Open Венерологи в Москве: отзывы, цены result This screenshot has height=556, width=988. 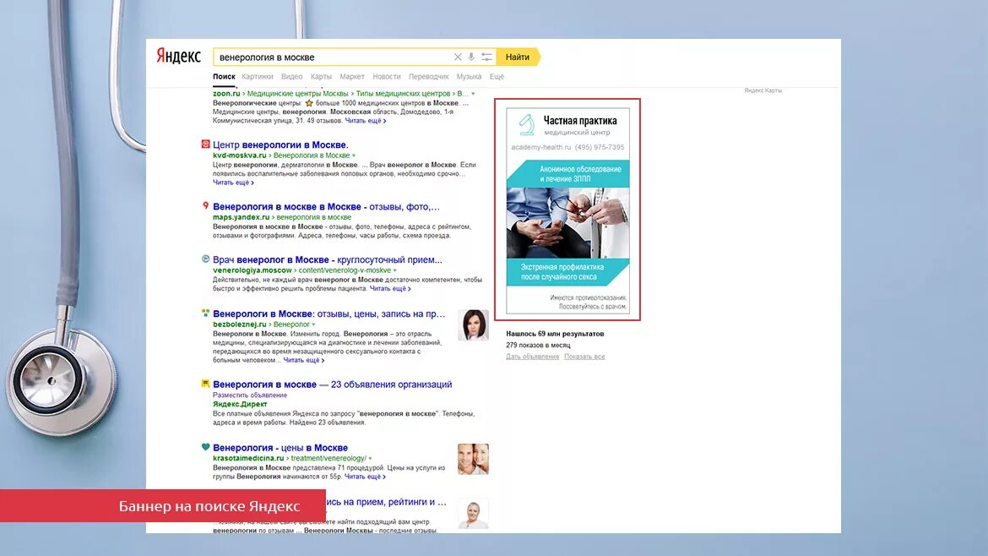[329, 313]
